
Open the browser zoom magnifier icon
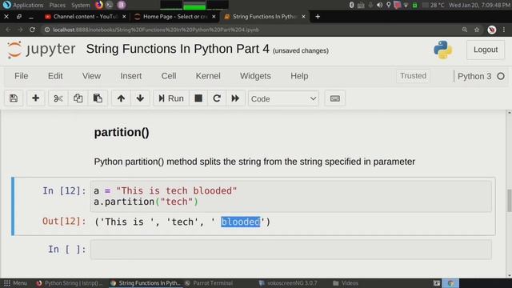click(464, 30)
